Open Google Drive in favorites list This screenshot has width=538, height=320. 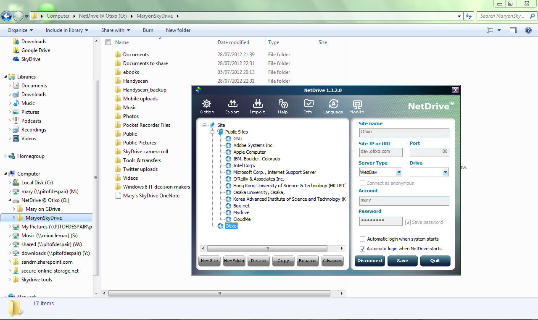click(36, 50)
